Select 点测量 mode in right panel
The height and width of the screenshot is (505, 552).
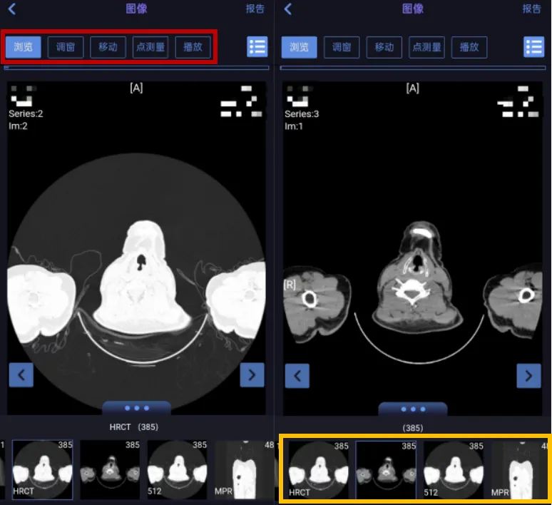[426, 47]
